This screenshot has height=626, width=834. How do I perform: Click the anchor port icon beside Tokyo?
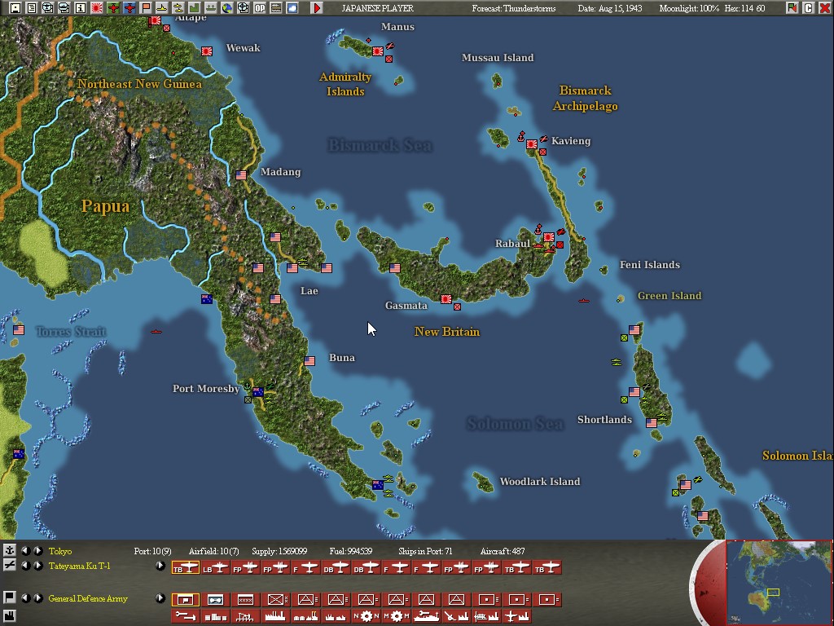pos(9,550)
